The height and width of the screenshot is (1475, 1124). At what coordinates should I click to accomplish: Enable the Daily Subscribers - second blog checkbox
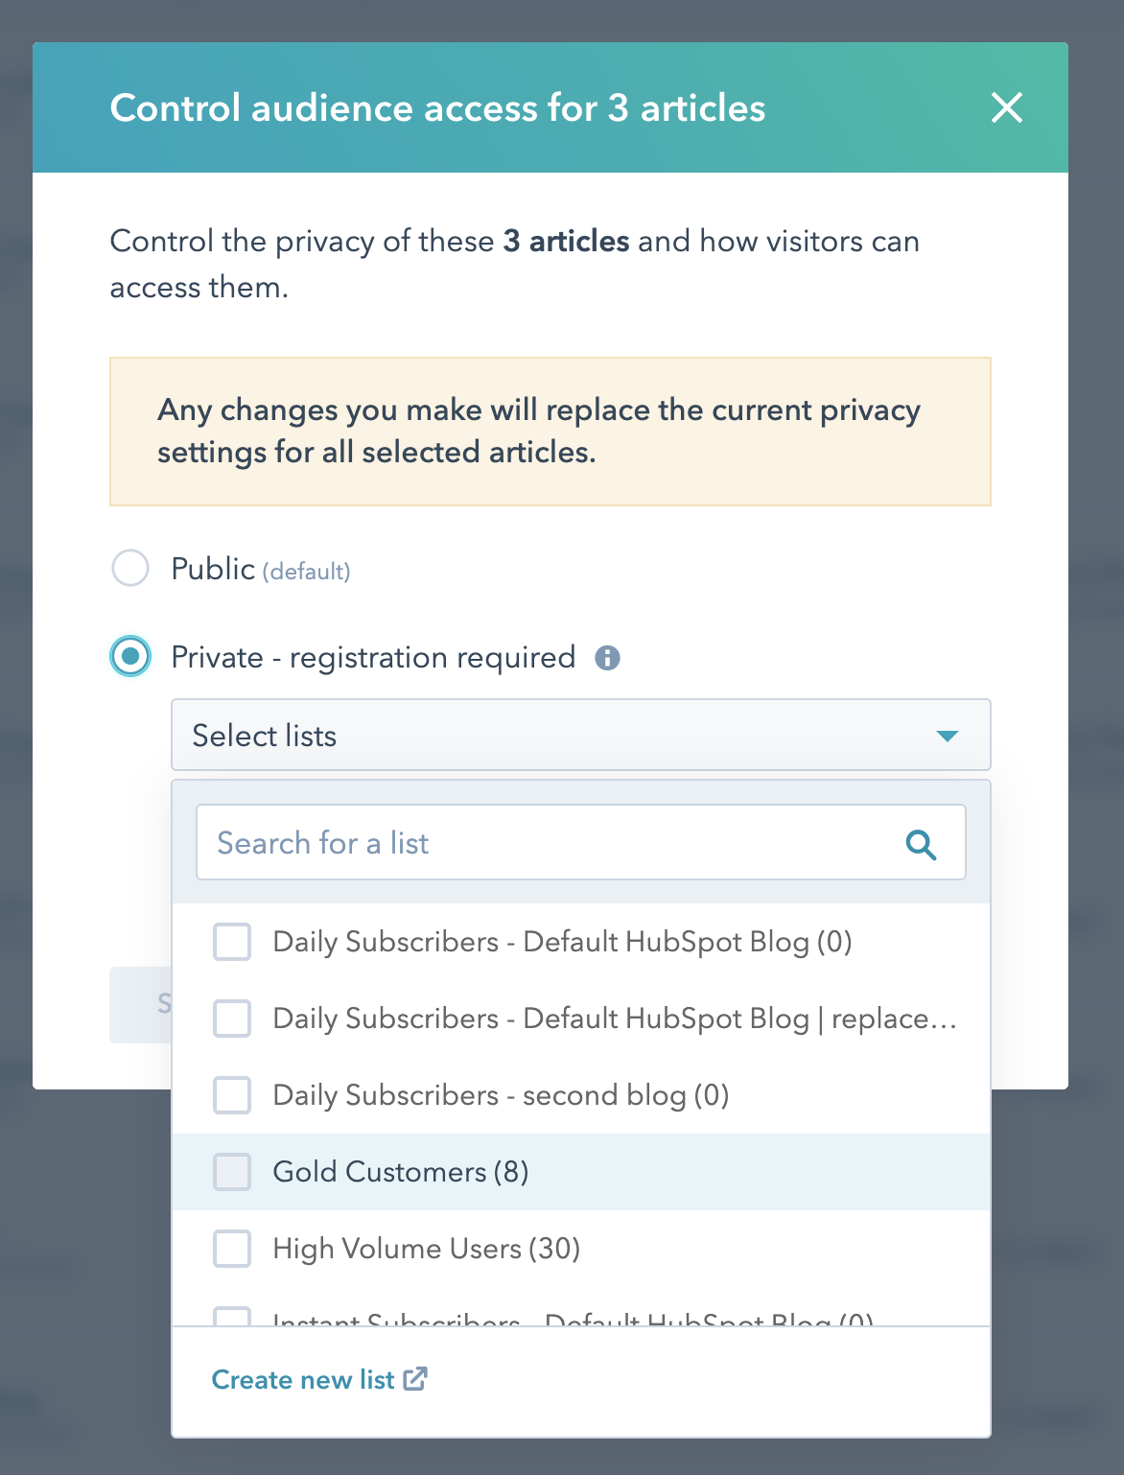(x=232, y=1095)
